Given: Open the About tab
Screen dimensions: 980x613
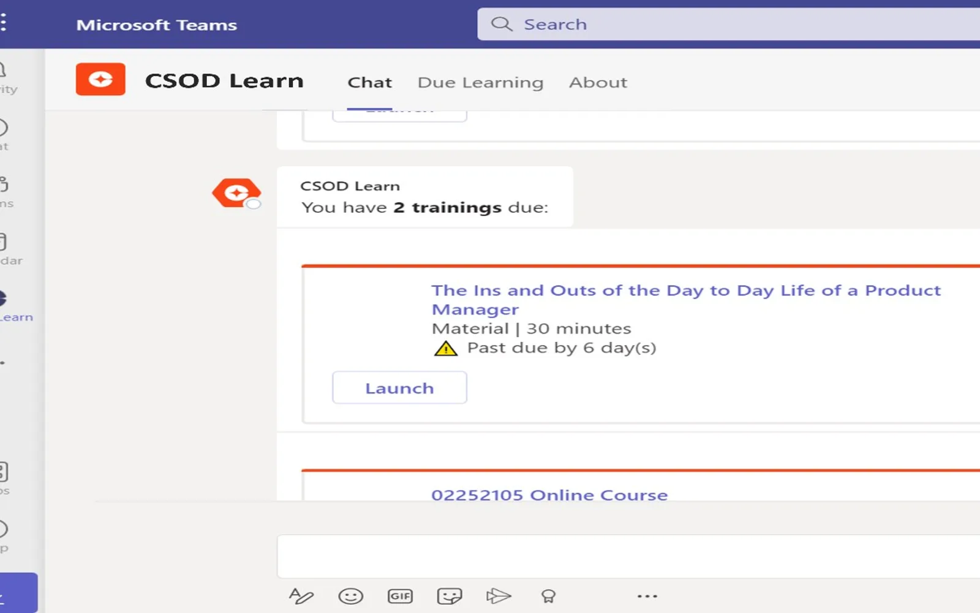Looking at the screenshot, I should 598,83.
